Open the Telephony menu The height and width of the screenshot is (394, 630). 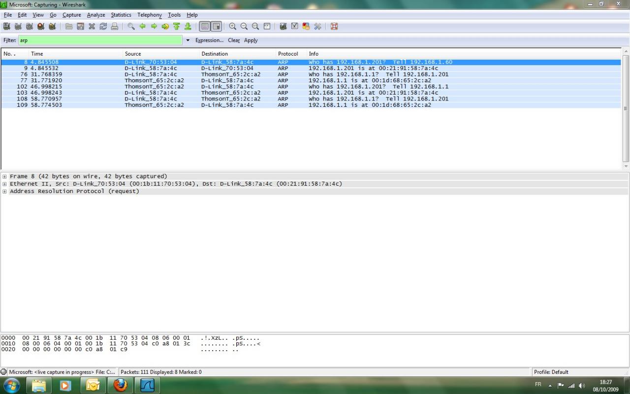(x=150, y=15)
